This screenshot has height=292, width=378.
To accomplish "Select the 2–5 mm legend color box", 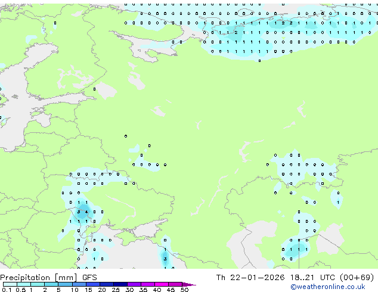I will pos(51,284).
